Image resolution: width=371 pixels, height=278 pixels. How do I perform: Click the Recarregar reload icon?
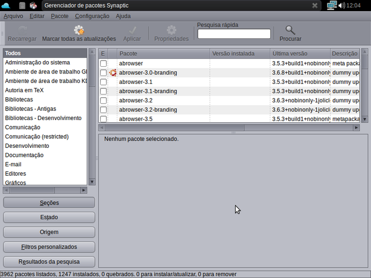[x=22, y=30]
